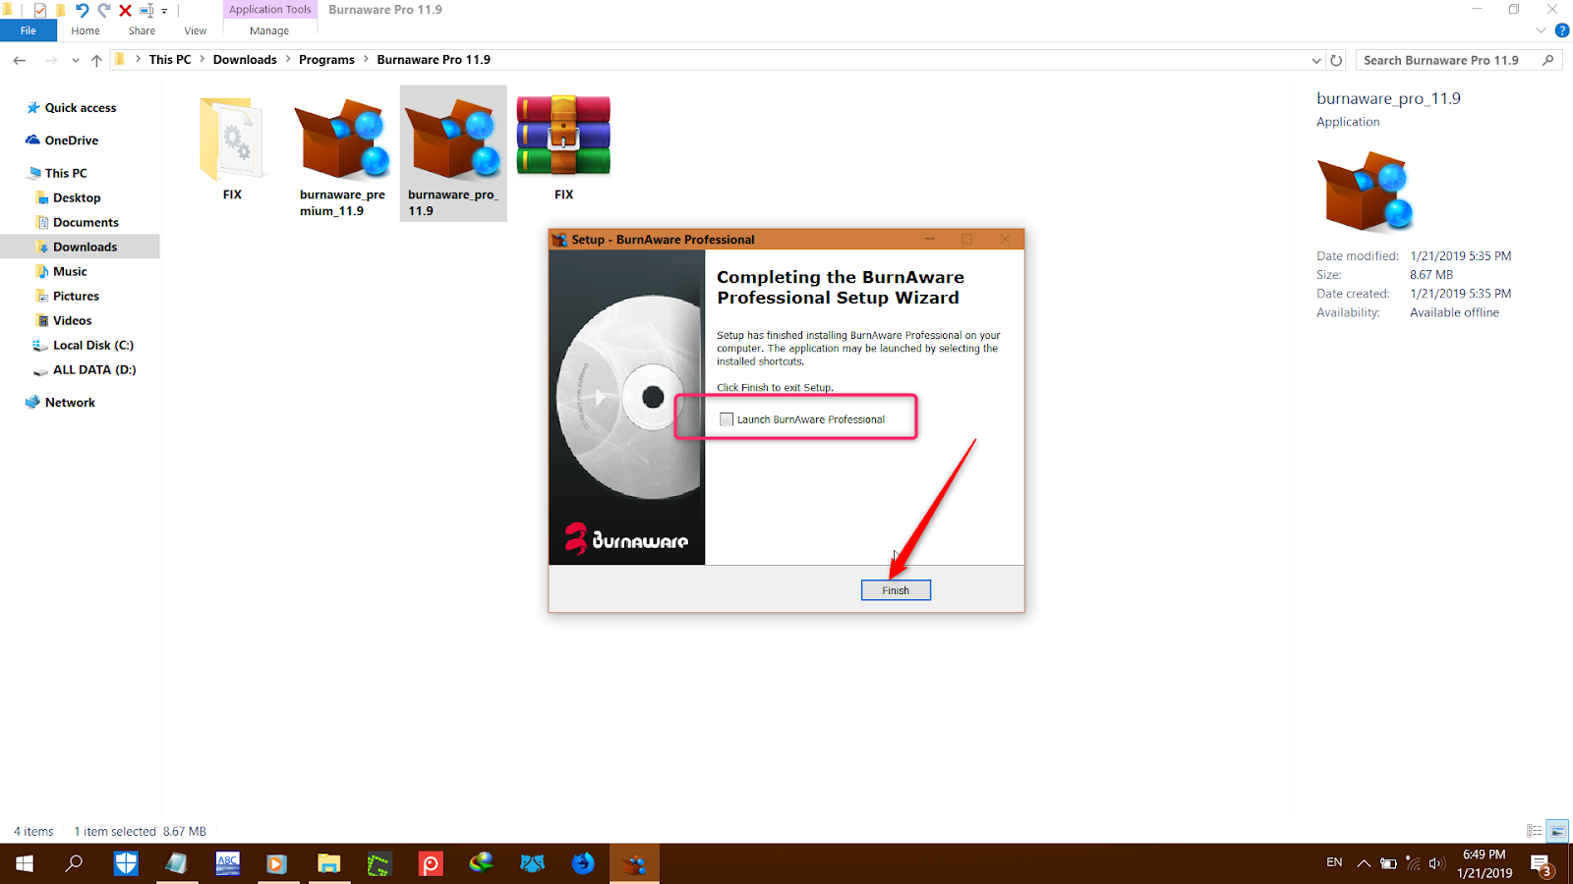Open ALL DATA (D:) drive

[85, 369]
